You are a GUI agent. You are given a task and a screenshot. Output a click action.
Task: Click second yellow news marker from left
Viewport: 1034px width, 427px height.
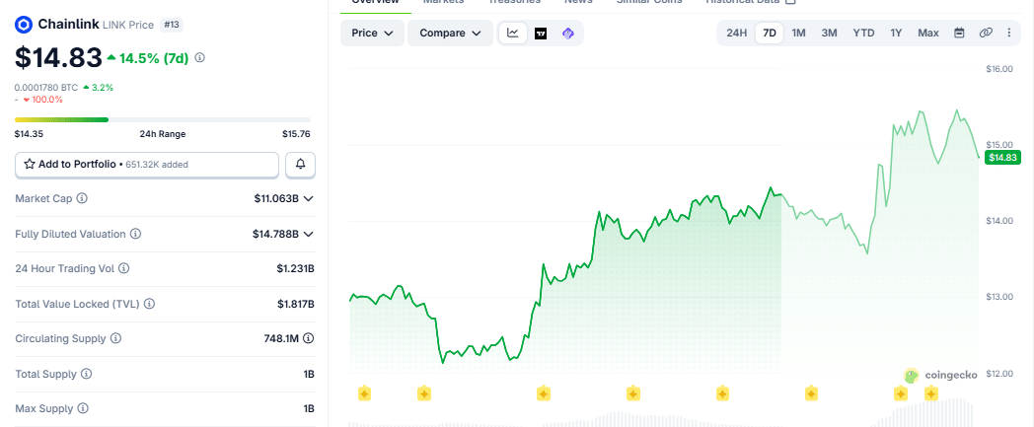(424, 394)
